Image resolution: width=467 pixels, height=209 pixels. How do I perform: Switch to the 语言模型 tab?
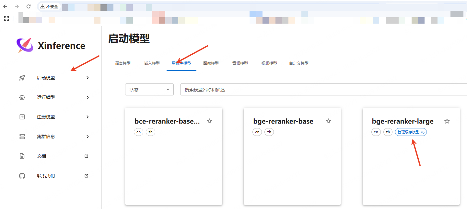123,63
